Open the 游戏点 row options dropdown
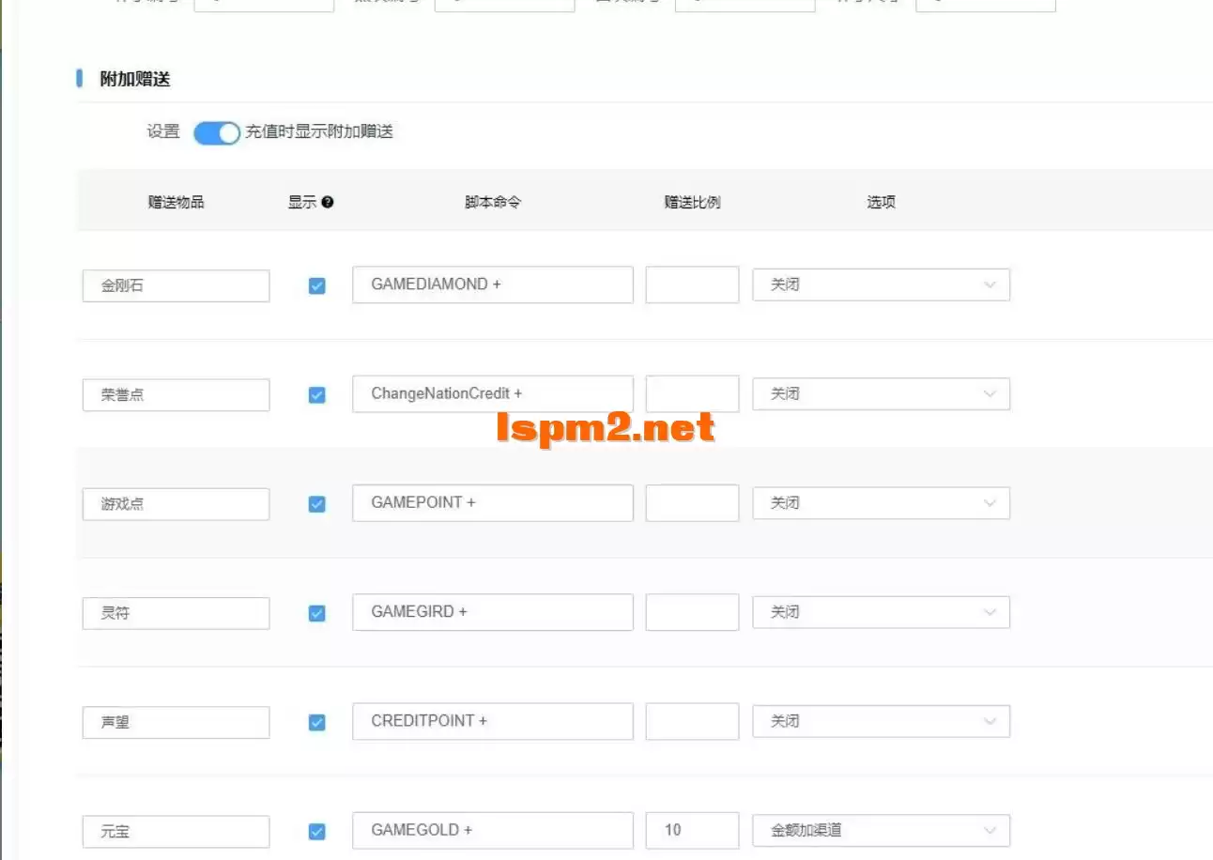 [881, 503]
